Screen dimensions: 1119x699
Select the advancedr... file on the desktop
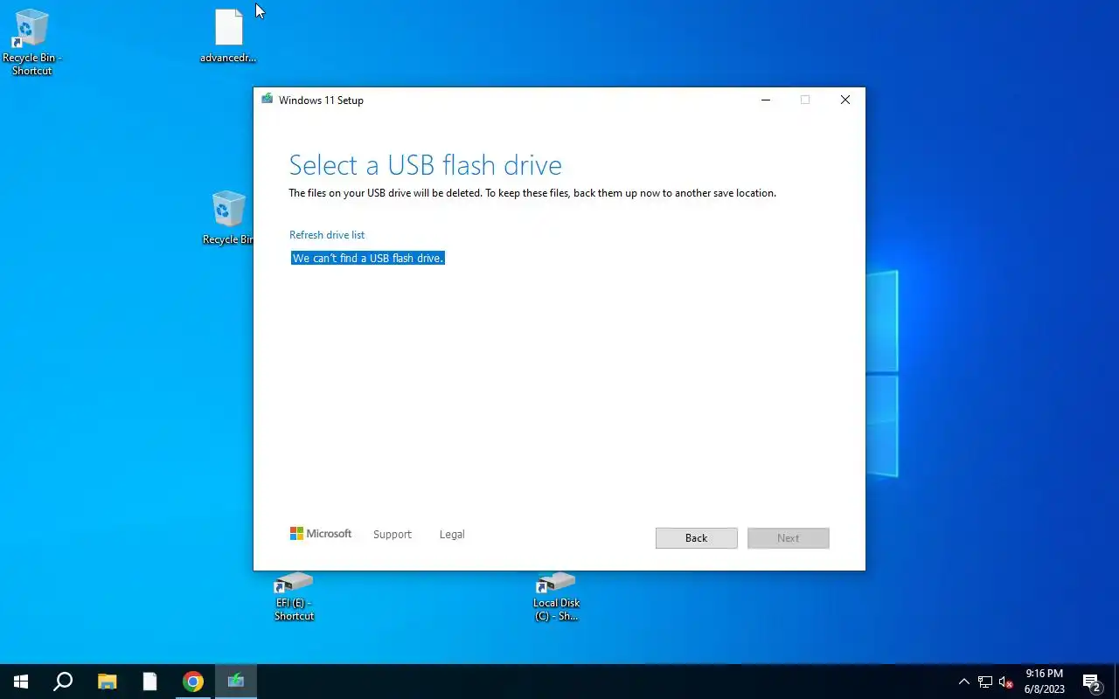click(x=228, y=37)
